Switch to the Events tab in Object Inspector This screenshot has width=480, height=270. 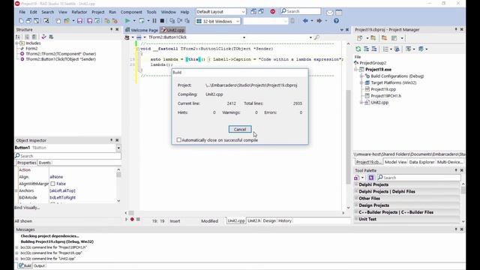coord(45,163)
